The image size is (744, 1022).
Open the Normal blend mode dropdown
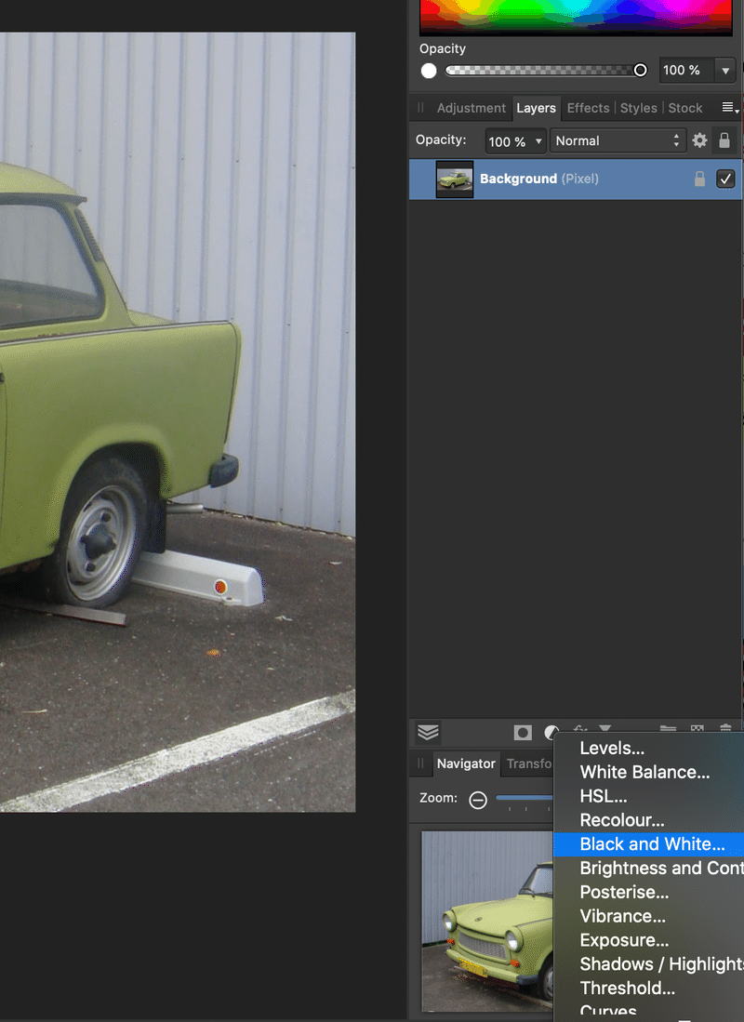coord(618,140)
